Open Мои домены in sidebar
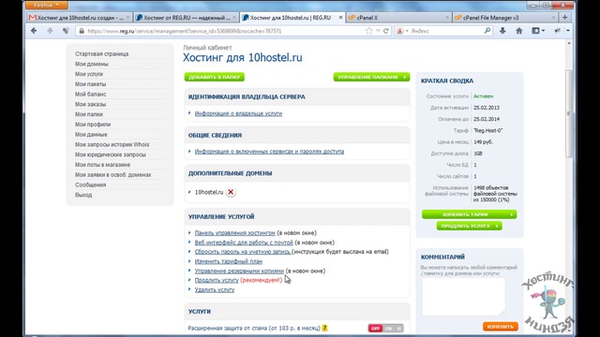Screen dimensions: 600x337 (x=92, y=64)
